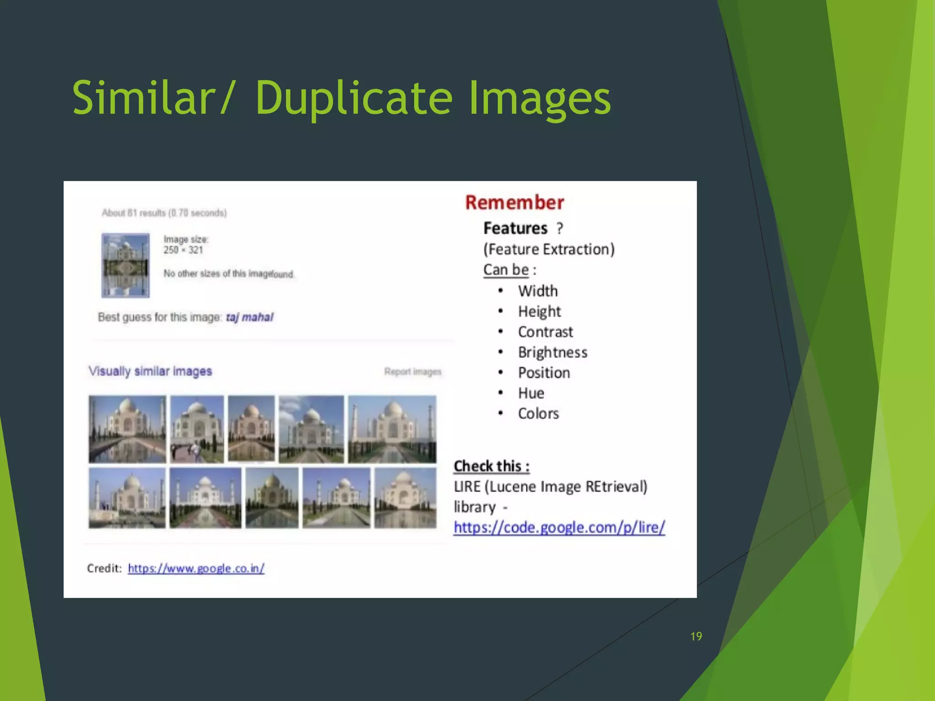
Task: Click the 'Check this :' heading
Action: 492,466
